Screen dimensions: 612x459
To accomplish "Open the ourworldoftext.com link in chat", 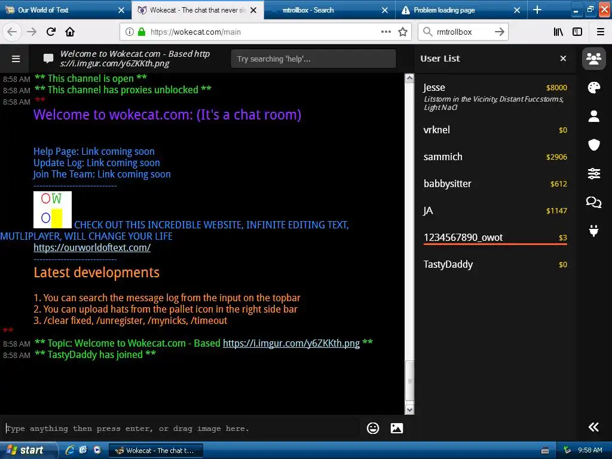I will pos(92,247).
